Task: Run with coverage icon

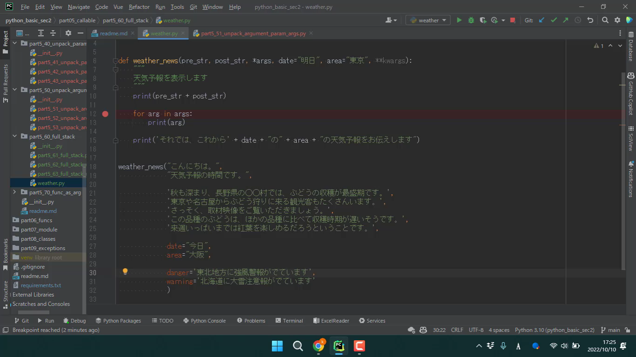Action: (483, 20)
